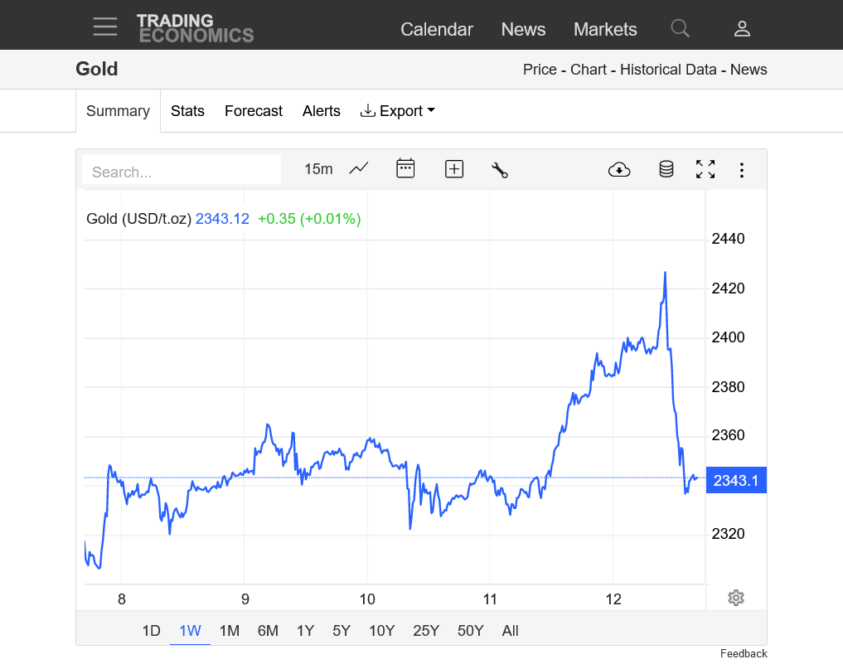Open the 15m interval selector
The width and height of the screenshot is (843, 669).
coord(318,169)
